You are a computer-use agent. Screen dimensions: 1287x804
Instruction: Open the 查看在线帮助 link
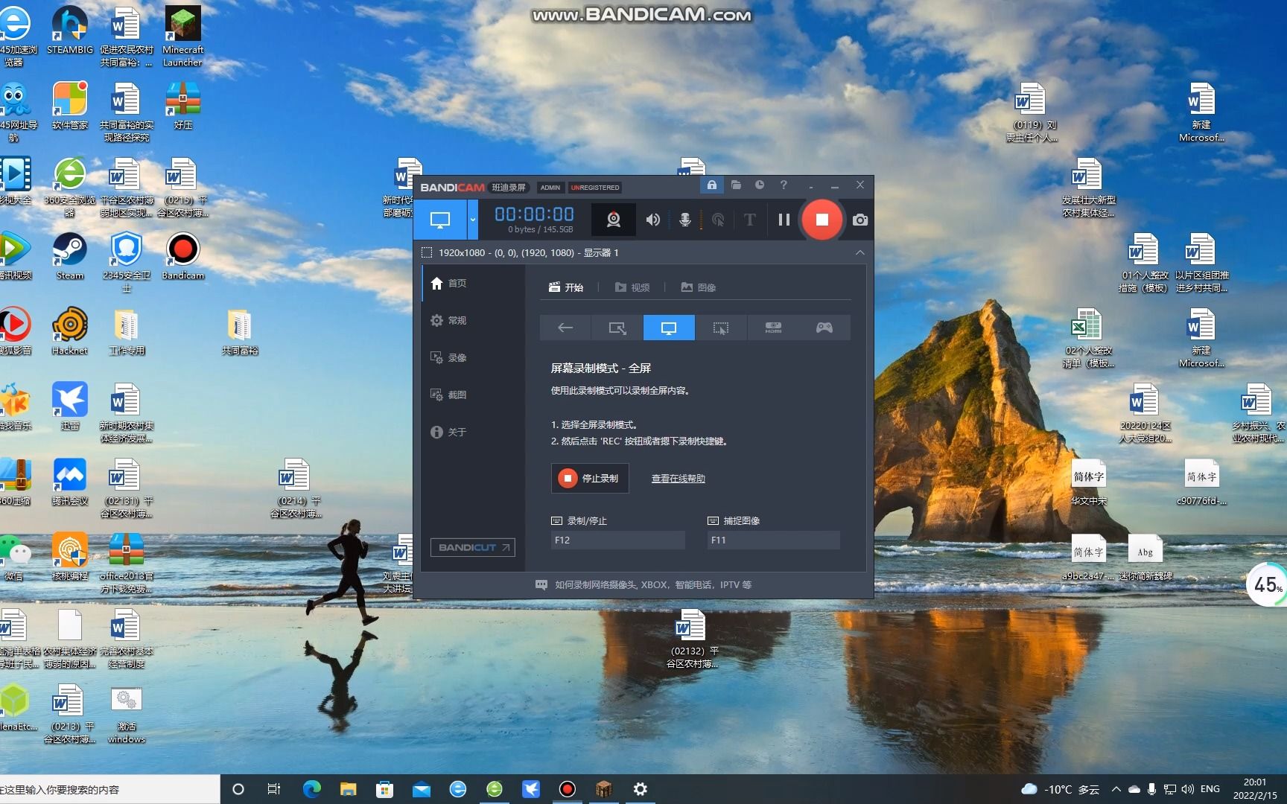[x=678, y=479]
